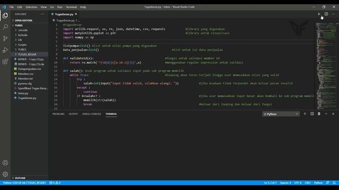Open the Accounts menu icon
The height and width of the screenshot is (190, 339).
(5, 163)
